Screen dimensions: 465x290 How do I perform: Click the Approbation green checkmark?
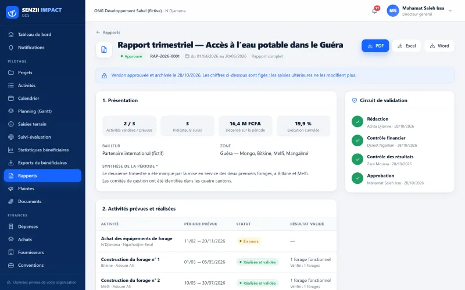tap(357, 178)
